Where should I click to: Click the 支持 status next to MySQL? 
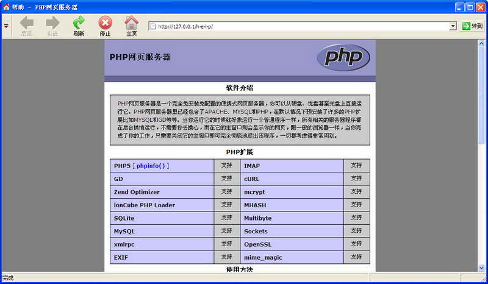click(x=227, y=231)
